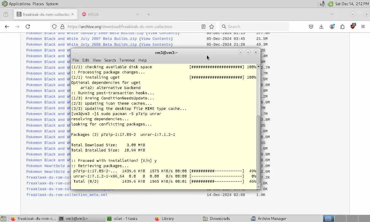The width and height of the screenshot is (370, 222).
Task: Click terminal line 'sudo pacman -S p7zip unrar'
Action: (131, 114)
